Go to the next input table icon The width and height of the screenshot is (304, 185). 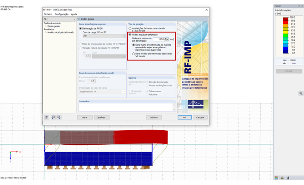59,117
